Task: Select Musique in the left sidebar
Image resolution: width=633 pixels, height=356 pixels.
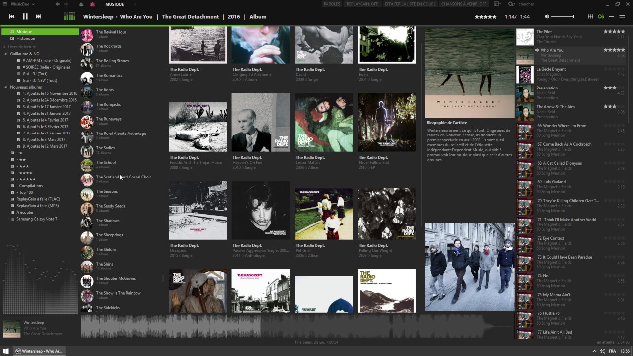Action: (40, 32)
